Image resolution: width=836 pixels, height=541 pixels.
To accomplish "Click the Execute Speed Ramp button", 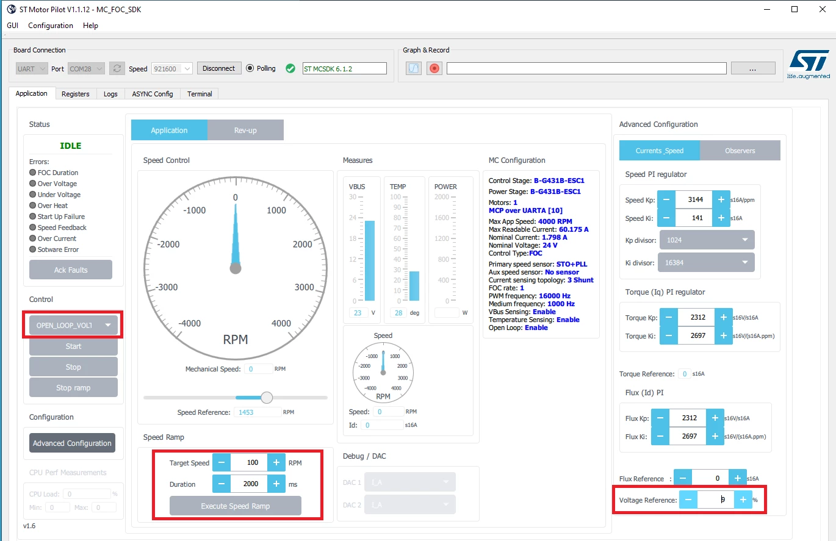I will click(236, 506).
